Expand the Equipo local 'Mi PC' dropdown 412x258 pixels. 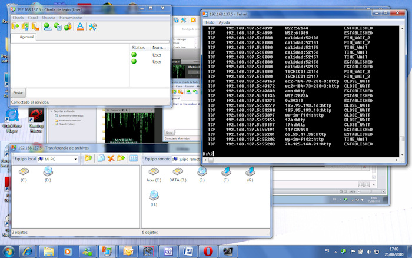pyautogui.click(x=75, y=159)
